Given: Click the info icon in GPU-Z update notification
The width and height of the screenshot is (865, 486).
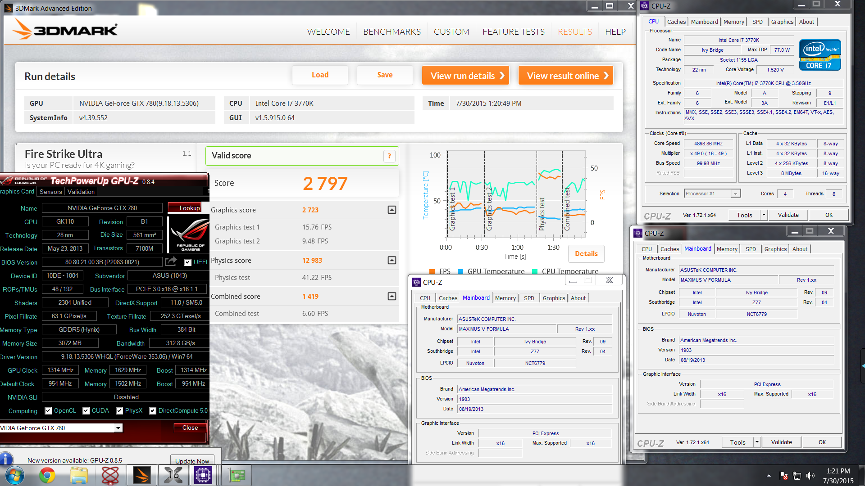Looking at the screenshot, I should pos(6,459).
